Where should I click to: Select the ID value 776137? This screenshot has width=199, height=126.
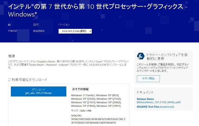tap(12, 31)
